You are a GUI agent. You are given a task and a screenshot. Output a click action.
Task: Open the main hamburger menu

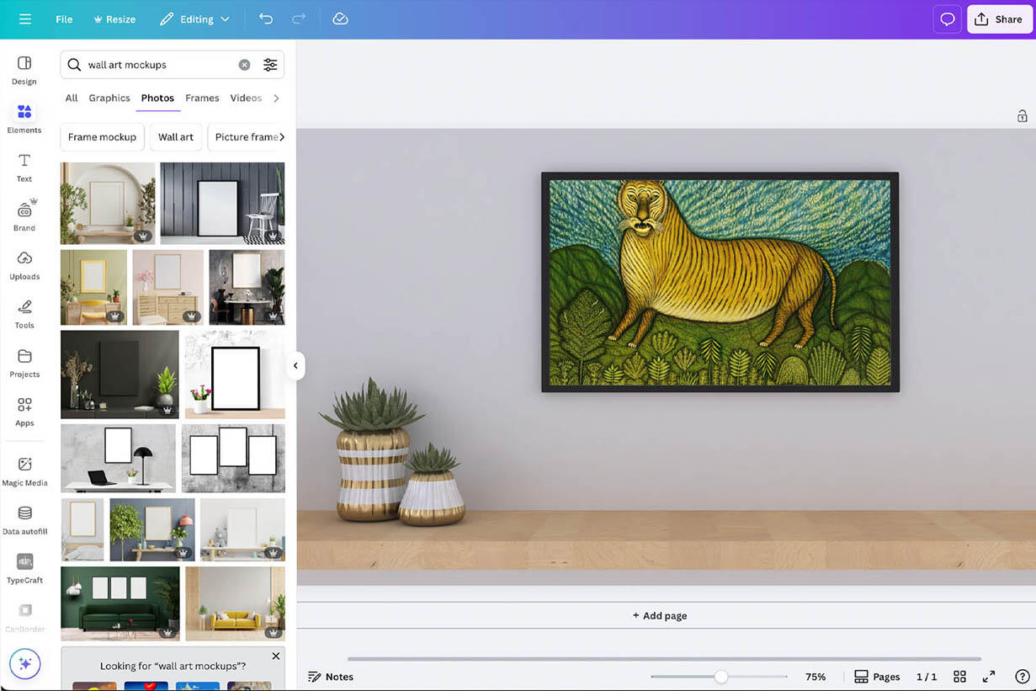pyautogui.click(x=25, y=19)
